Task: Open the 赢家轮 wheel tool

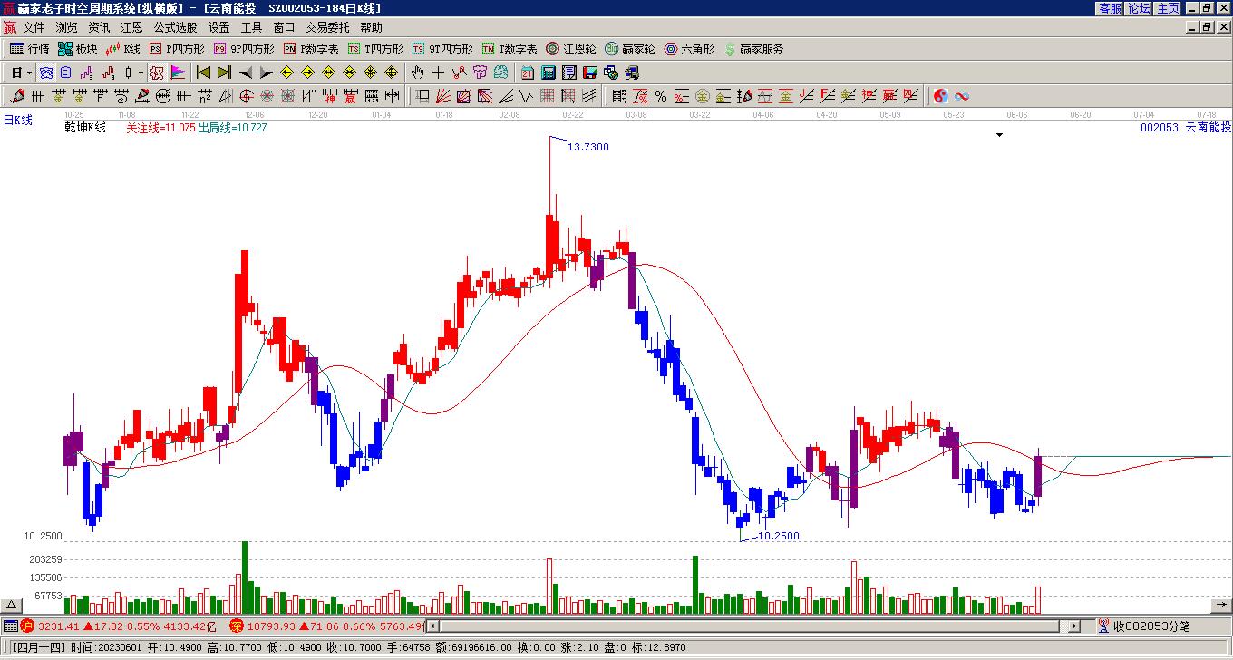Action: click(x=630, y=49)
